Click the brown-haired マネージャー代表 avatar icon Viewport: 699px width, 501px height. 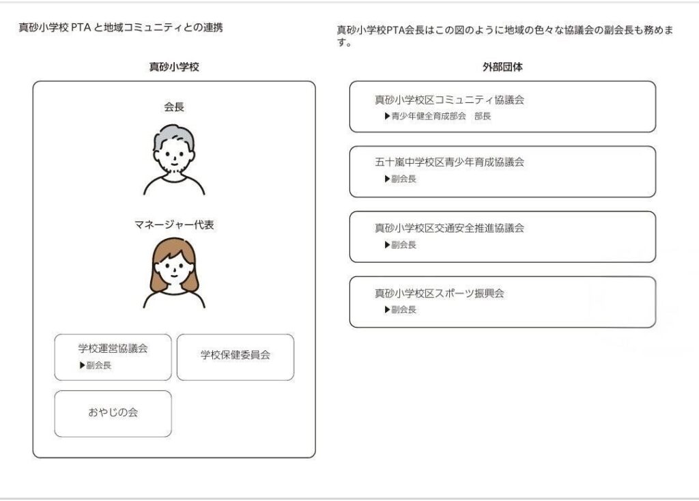pos(173,273)
